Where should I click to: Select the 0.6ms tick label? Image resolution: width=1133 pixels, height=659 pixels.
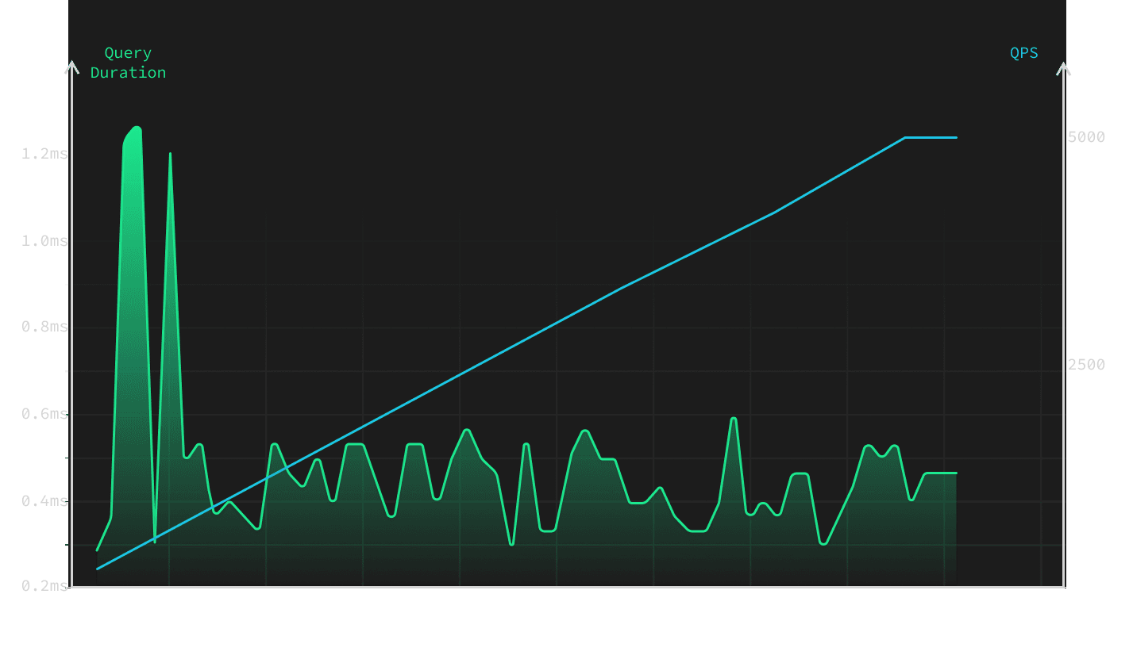44,414
